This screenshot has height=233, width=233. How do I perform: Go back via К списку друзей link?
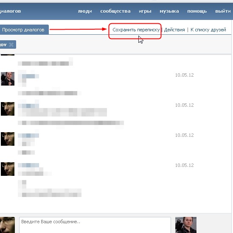point(208,30)
